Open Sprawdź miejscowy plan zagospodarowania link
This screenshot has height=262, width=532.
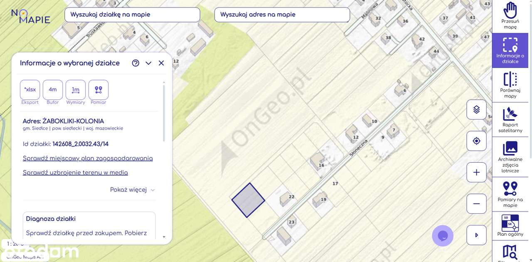[88, 158]
